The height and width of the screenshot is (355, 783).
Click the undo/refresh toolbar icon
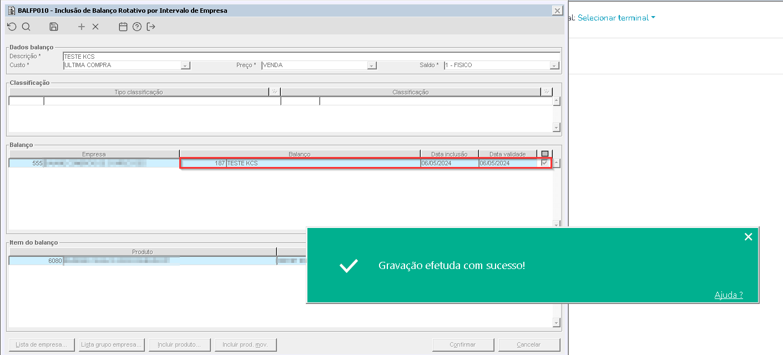12,27
